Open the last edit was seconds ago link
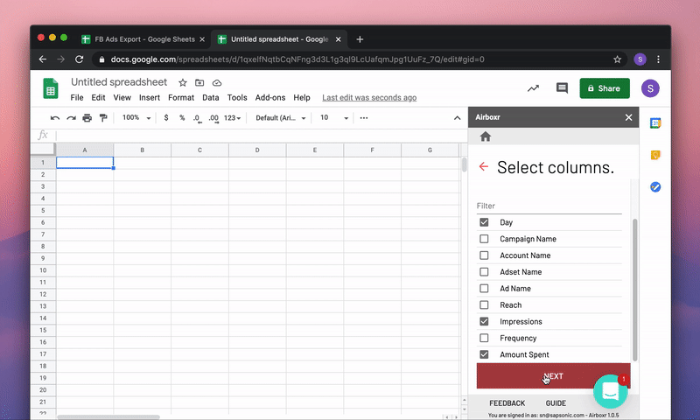Image resolution: width=700 pixels, height=420 pixels. pyautogui.click(x=369, y=97)
